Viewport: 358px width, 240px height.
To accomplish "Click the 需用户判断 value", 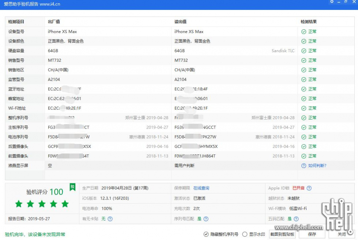I will click(184, 166).
